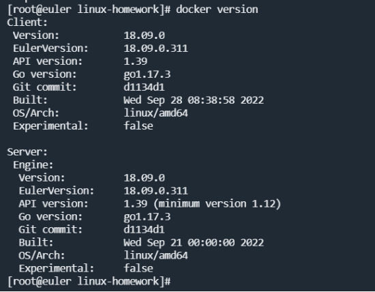Click the Server Experimental false value
The width and height of the screenshot is (375, 292).
click(138, 269)
